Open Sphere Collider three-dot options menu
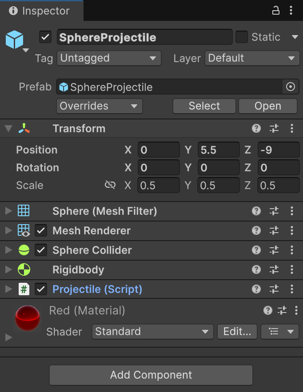 coord(292,250)
